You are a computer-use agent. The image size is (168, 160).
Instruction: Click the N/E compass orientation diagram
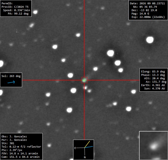point(84,150)
